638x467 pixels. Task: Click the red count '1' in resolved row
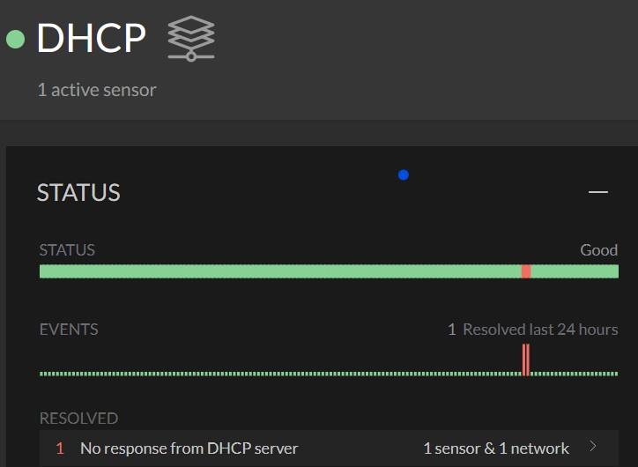pos(60,448)
